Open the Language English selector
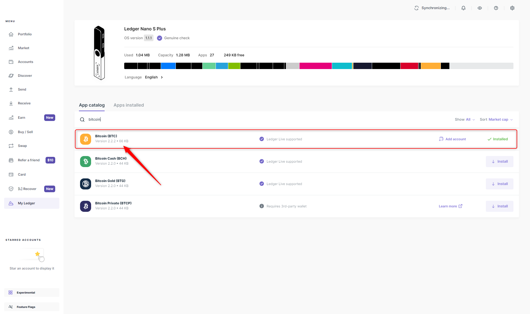The width and height of the screenshot is (530, 314). (x=154, y=77)
